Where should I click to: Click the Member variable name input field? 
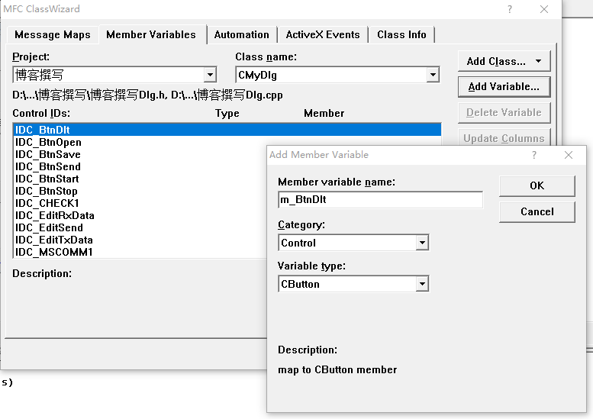pos(381,200)
